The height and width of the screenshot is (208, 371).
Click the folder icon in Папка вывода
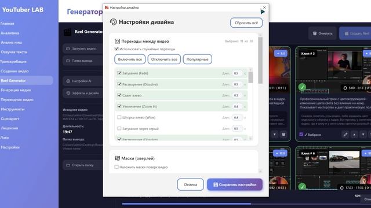tap(68, 61)
